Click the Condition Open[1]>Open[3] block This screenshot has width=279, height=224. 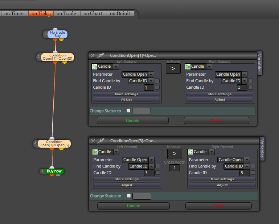[x=57, y=57]
